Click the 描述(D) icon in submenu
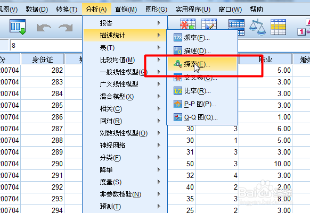310x213 pixels. coord(177,50)
